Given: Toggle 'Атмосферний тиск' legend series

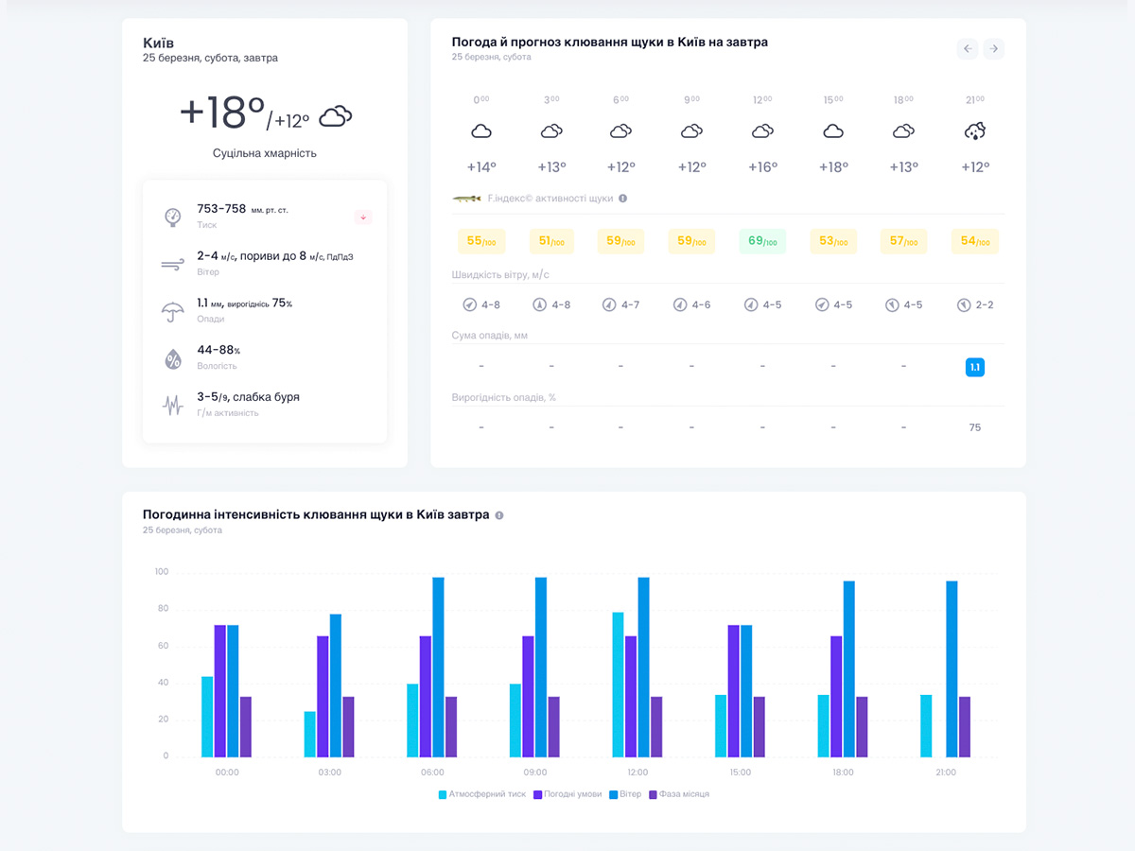Looking at the screenshot, I should [x=482, y=794].
